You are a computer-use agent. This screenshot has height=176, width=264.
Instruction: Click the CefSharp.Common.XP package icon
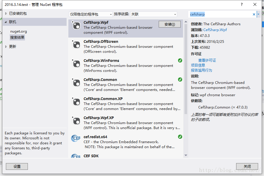coord(76,101)
